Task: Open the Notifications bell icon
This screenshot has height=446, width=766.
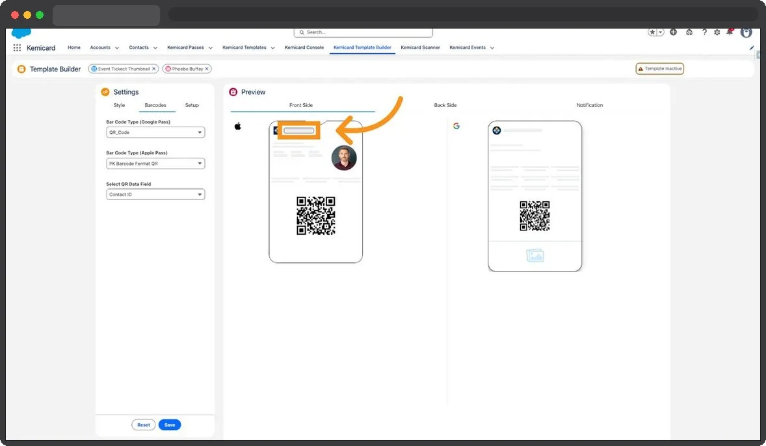Action: point(730,32)
